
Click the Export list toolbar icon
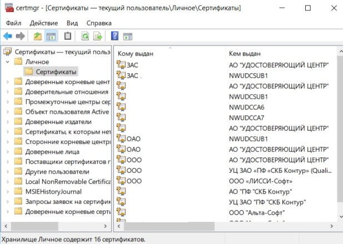(x=98, y=37)
